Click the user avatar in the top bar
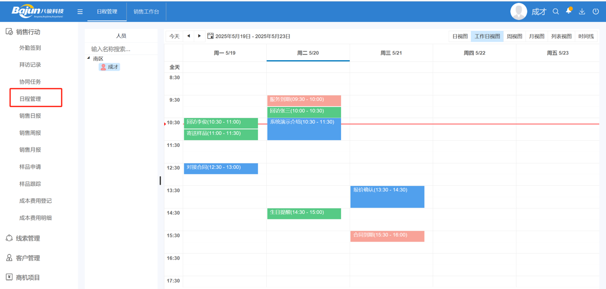 click(518, 11)
